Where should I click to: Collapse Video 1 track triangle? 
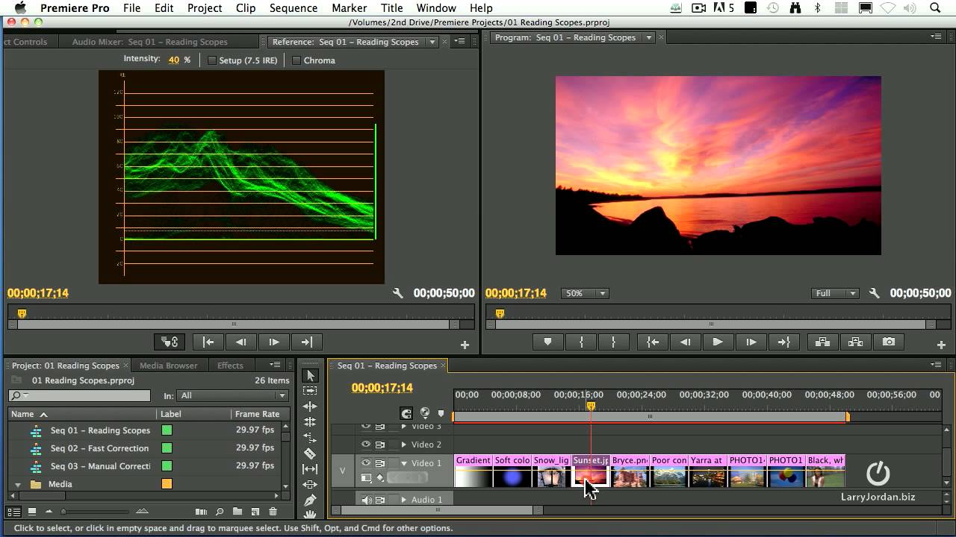point(404,463)
